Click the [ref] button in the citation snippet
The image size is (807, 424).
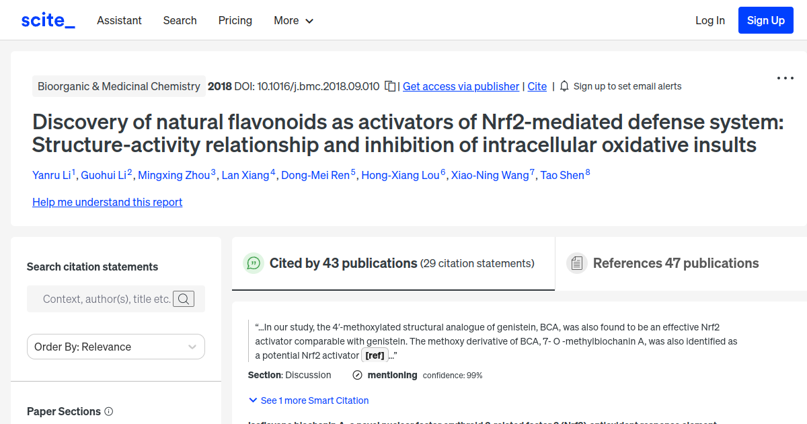375,355
